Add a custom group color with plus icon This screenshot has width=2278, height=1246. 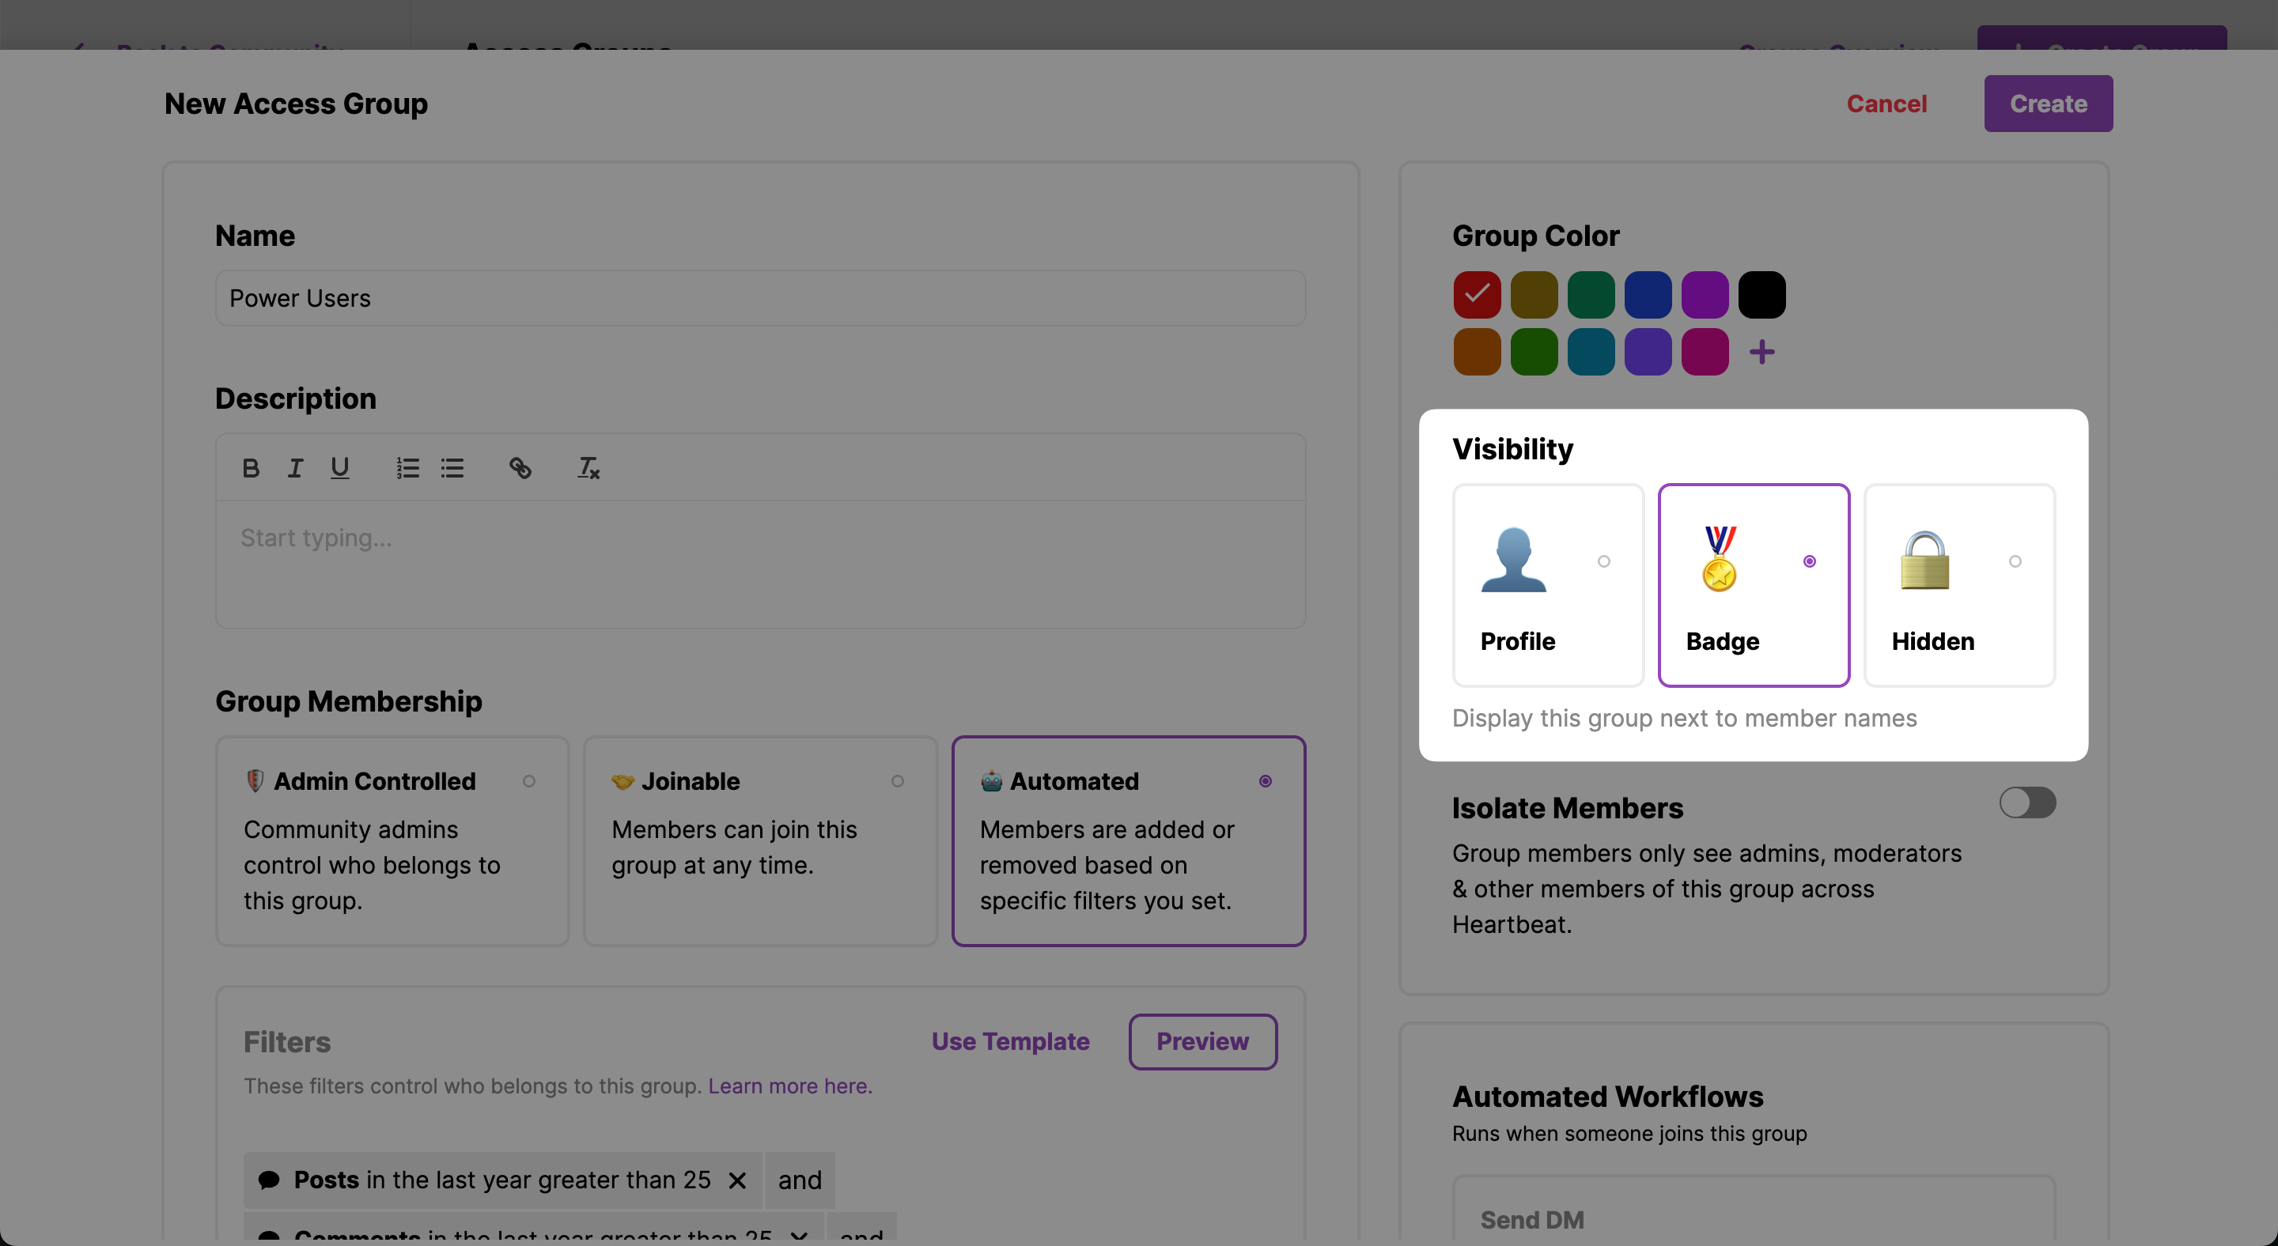[x=1761, y=352]
